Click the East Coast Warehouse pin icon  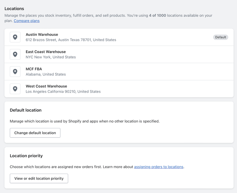click(15, 54)
